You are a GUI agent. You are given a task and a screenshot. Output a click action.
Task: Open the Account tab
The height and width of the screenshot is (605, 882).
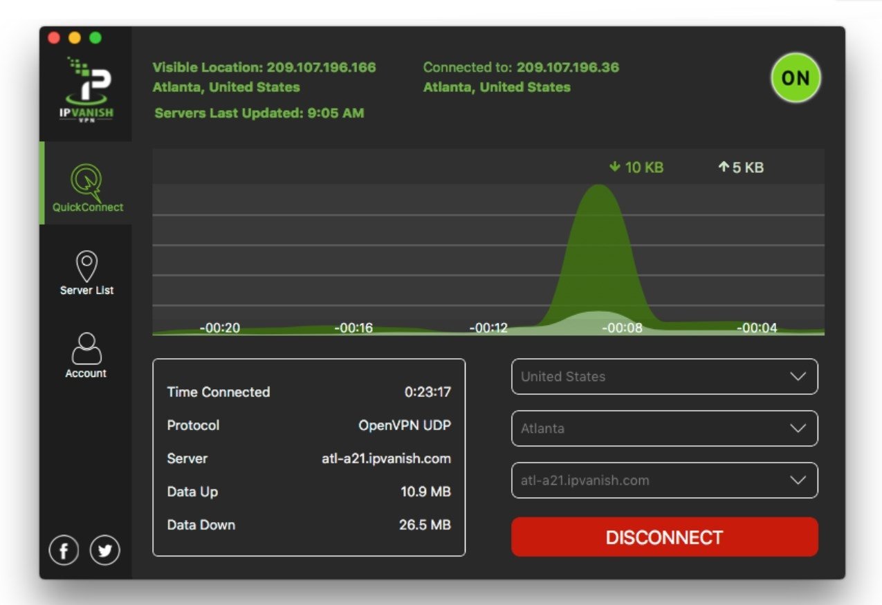pos(86,355)
